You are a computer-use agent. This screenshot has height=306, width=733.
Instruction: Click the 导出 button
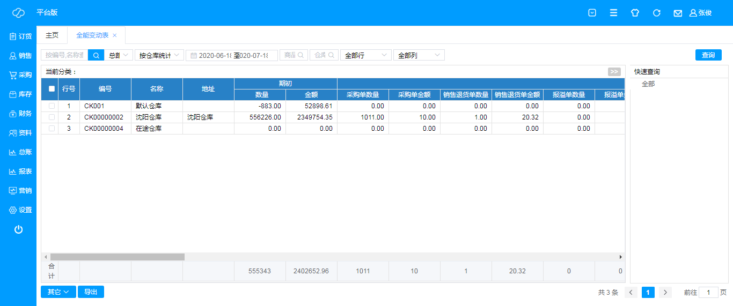[91, 292]
